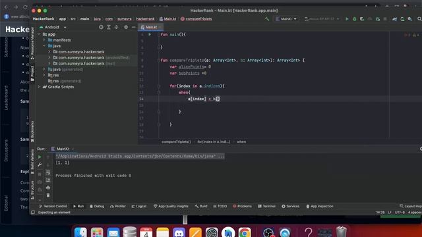This screenshot has height=237, width=422.
Task: Click compareTriplets() in editor bottom breadcrumb
Action: (x=176, y=142)
